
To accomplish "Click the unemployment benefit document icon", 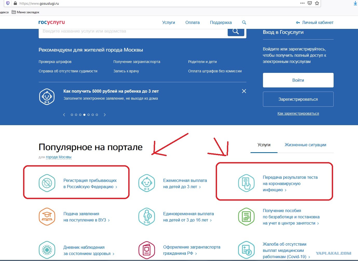I will coord(246,217).
